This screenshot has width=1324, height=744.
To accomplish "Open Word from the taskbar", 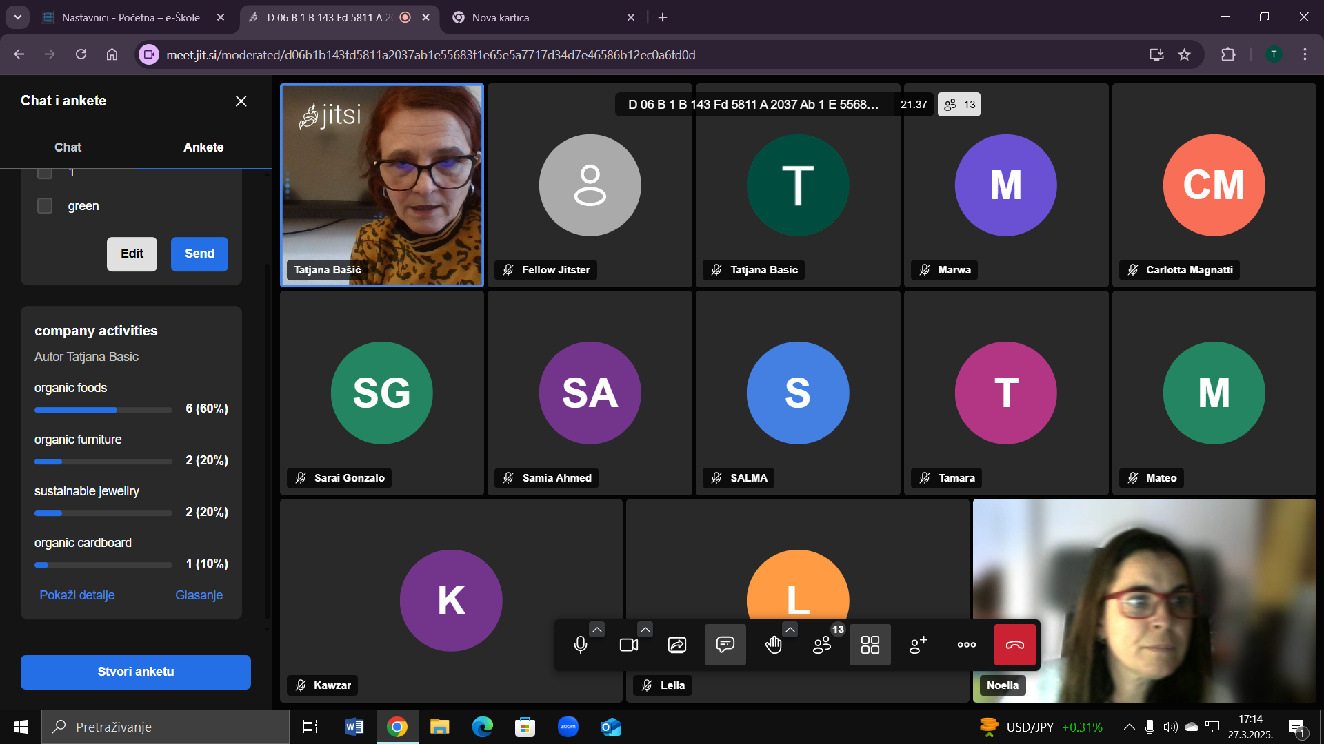I will click(354, 727).
